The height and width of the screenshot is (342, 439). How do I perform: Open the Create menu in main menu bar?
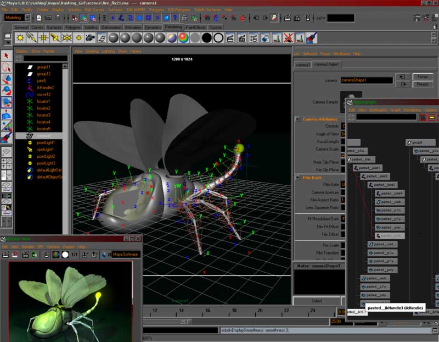coord(42,9)
